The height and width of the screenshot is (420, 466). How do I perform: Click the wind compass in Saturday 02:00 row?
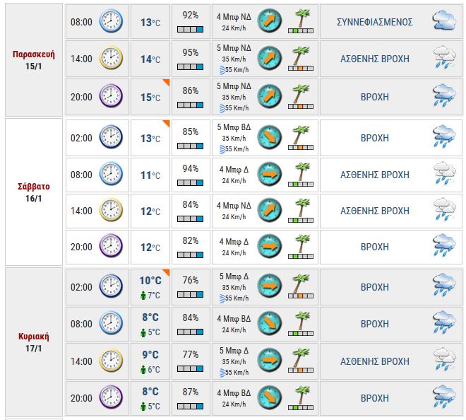(269, 137)
